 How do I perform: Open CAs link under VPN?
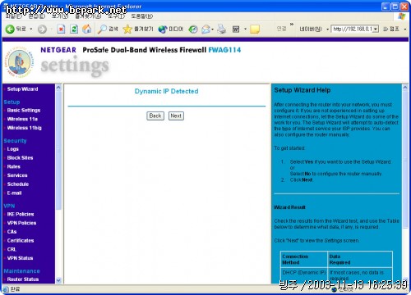coord(12,232)
